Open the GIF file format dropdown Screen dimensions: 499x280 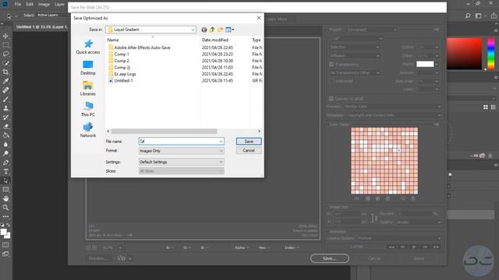tap(357, 38)
